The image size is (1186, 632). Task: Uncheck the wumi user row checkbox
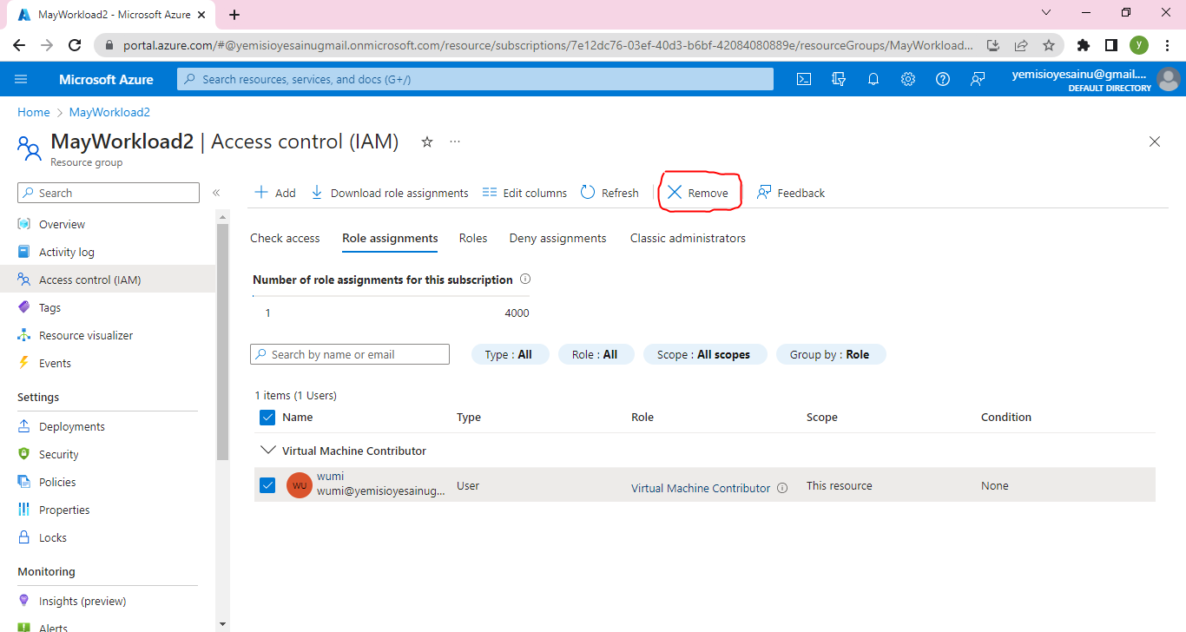click(267, 485)
